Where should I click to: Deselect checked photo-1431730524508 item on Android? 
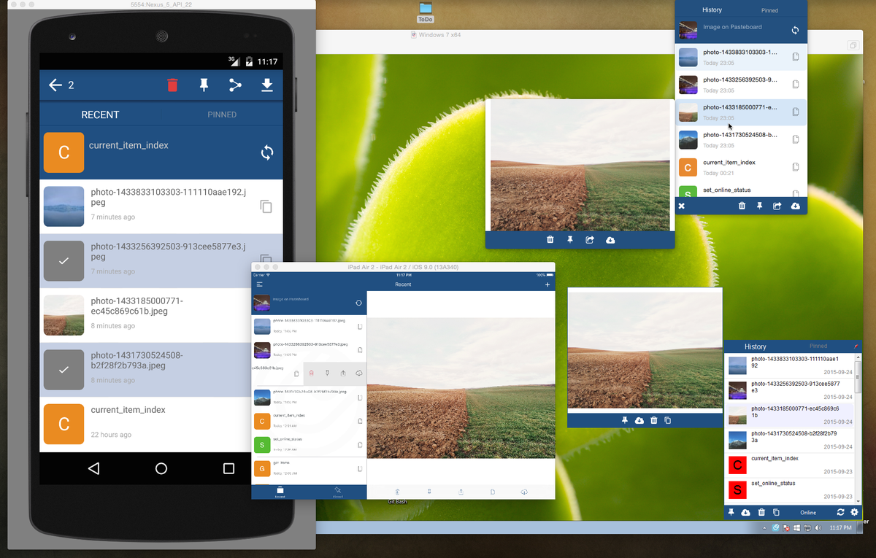click(x=64, y=370)
